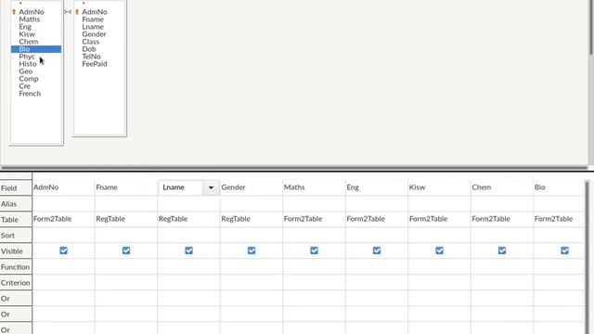
Task: Click the horizontal scrollbar of table pane
Action: (x=294, y=167)
